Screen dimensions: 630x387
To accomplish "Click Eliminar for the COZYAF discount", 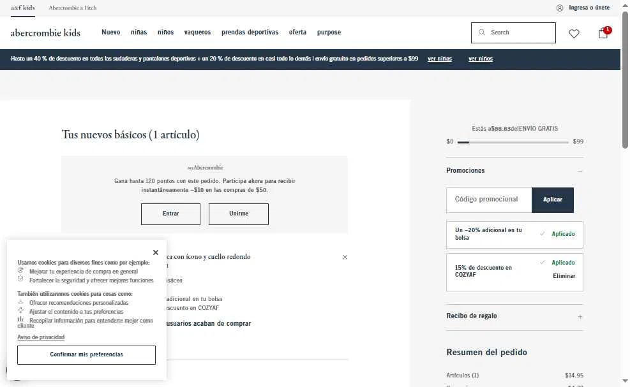I will coord(564,276).
